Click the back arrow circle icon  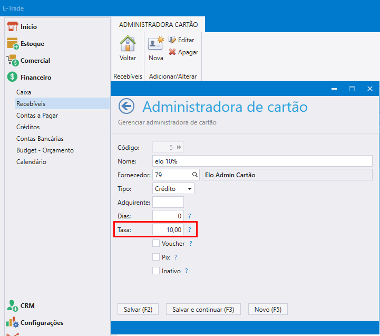(126, 106)
